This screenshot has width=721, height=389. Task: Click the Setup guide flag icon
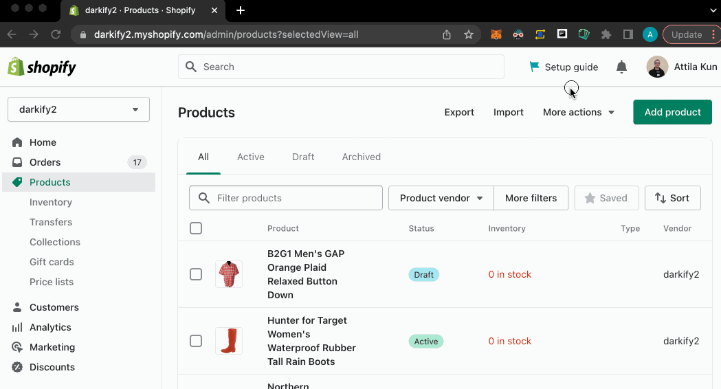click(534, 67)
